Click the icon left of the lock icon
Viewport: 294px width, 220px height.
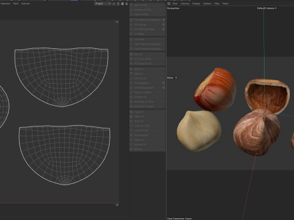tap(114, 4)
